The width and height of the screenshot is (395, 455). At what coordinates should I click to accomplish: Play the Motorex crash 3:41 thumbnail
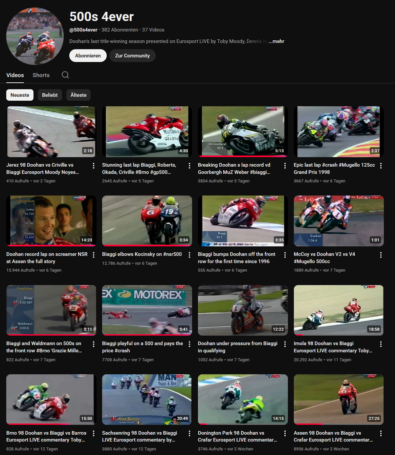(x=147, y=310)
